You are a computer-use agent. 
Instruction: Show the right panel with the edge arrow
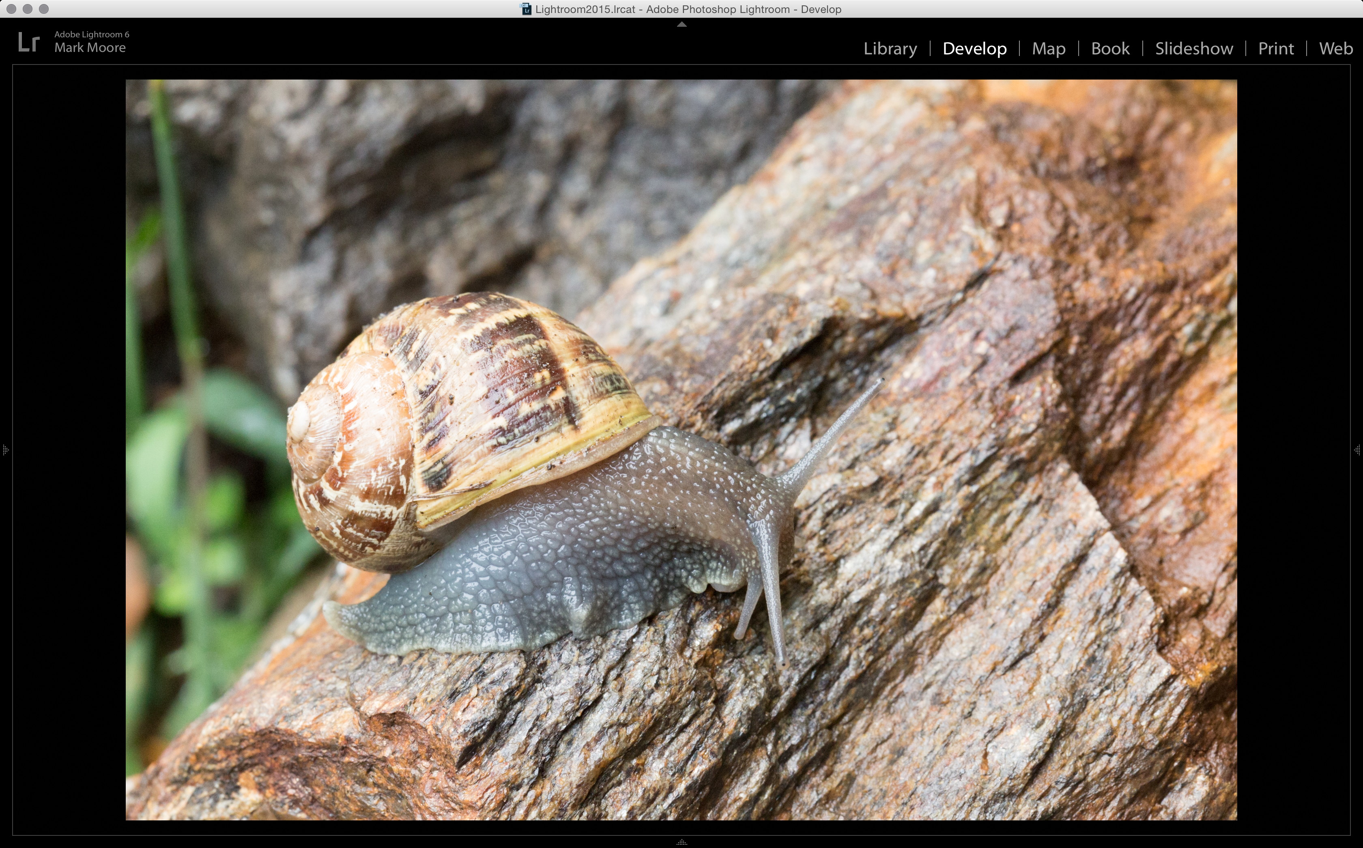(1357, 450)
